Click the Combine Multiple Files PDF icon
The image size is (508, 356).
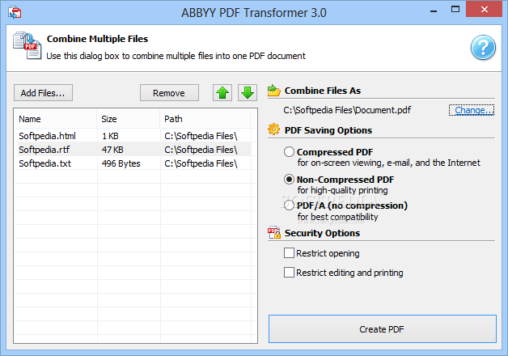[28, 45]
